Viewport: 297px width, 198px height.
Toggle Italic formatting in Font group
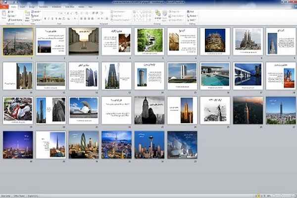[x=49, y=19]
